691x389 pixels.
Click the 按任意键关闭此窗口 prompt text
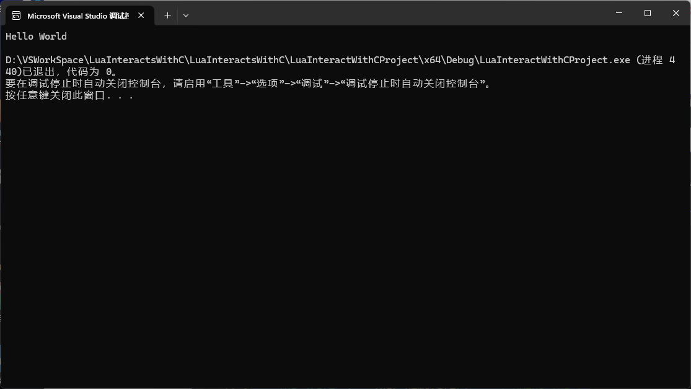68,95
